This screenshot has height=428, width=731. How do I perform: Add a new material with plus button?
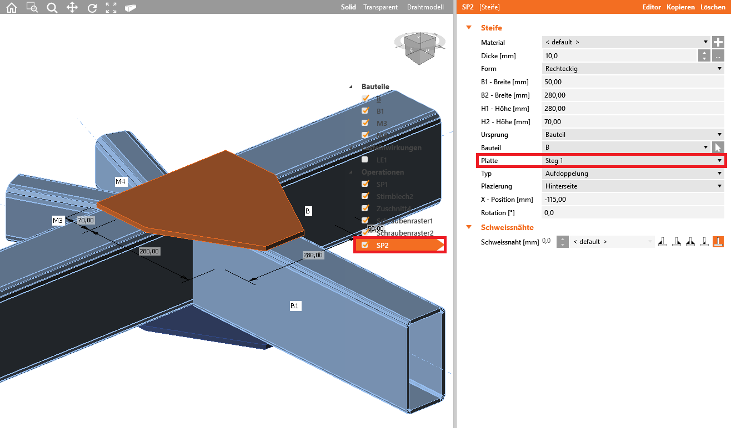(718, 42)
